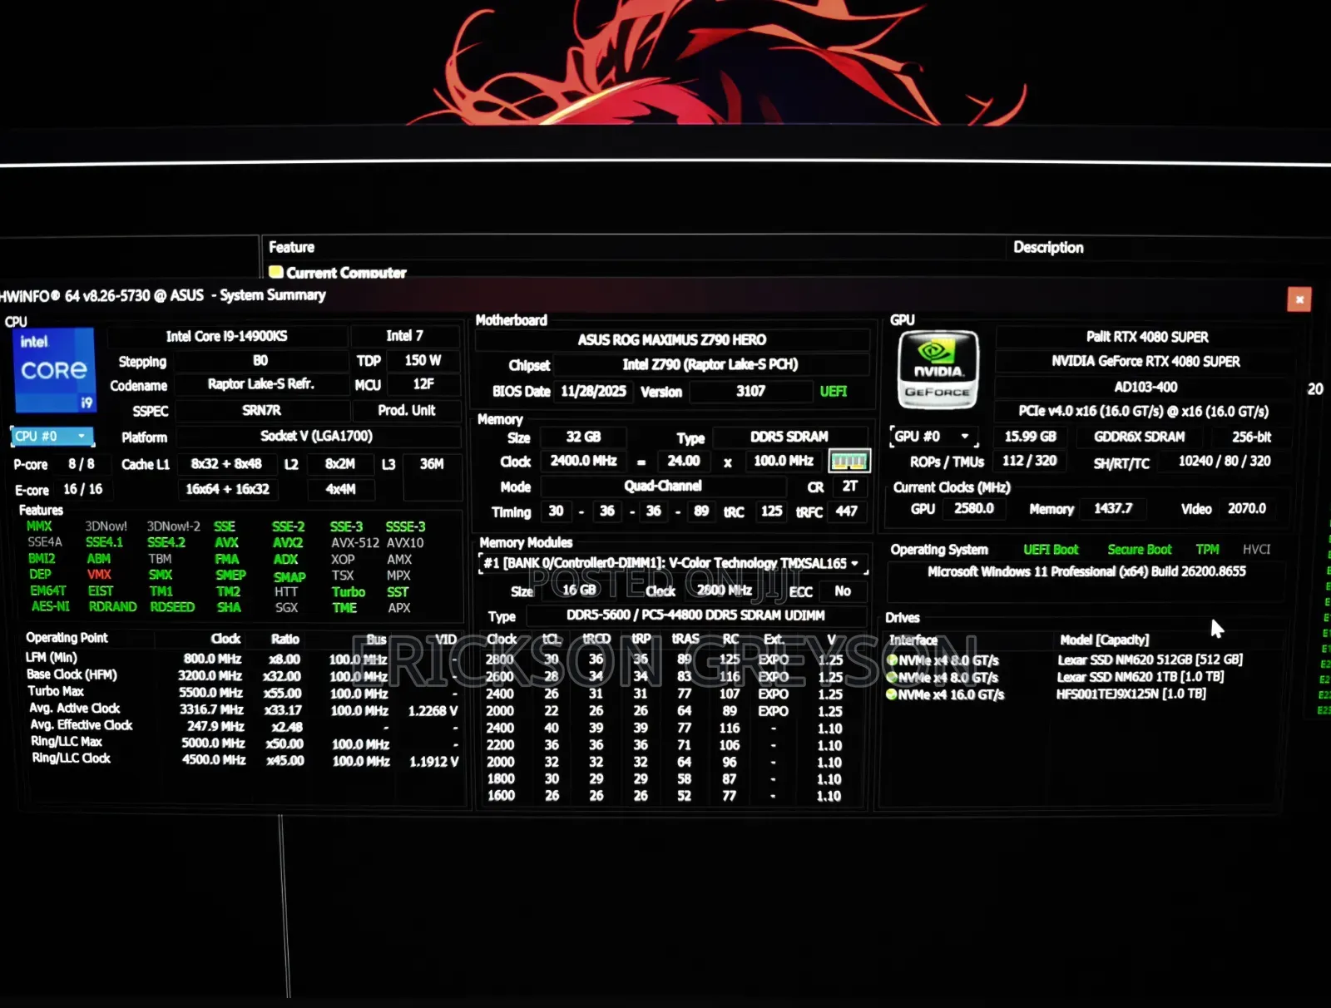The height and width of the screenshot is (1008, 1331).
Task: Click the ASUS ROG MAXIMUS Z790 HERO field
Action: pyautogui.click(x=672, y=339)
